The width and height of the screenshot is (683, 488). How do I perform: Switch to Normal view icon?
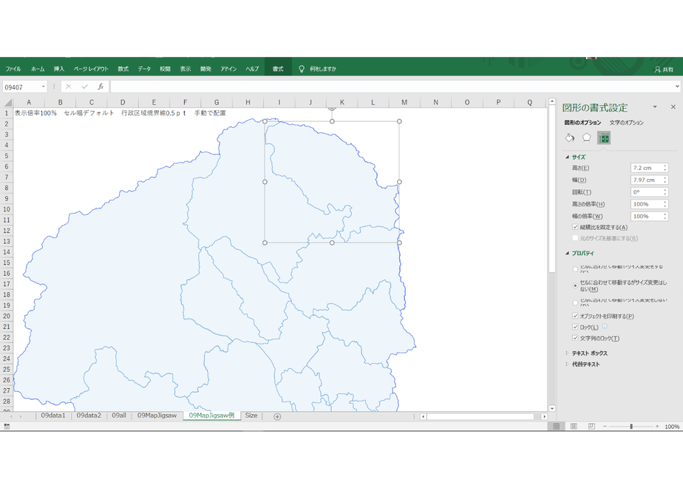[557, 427]
